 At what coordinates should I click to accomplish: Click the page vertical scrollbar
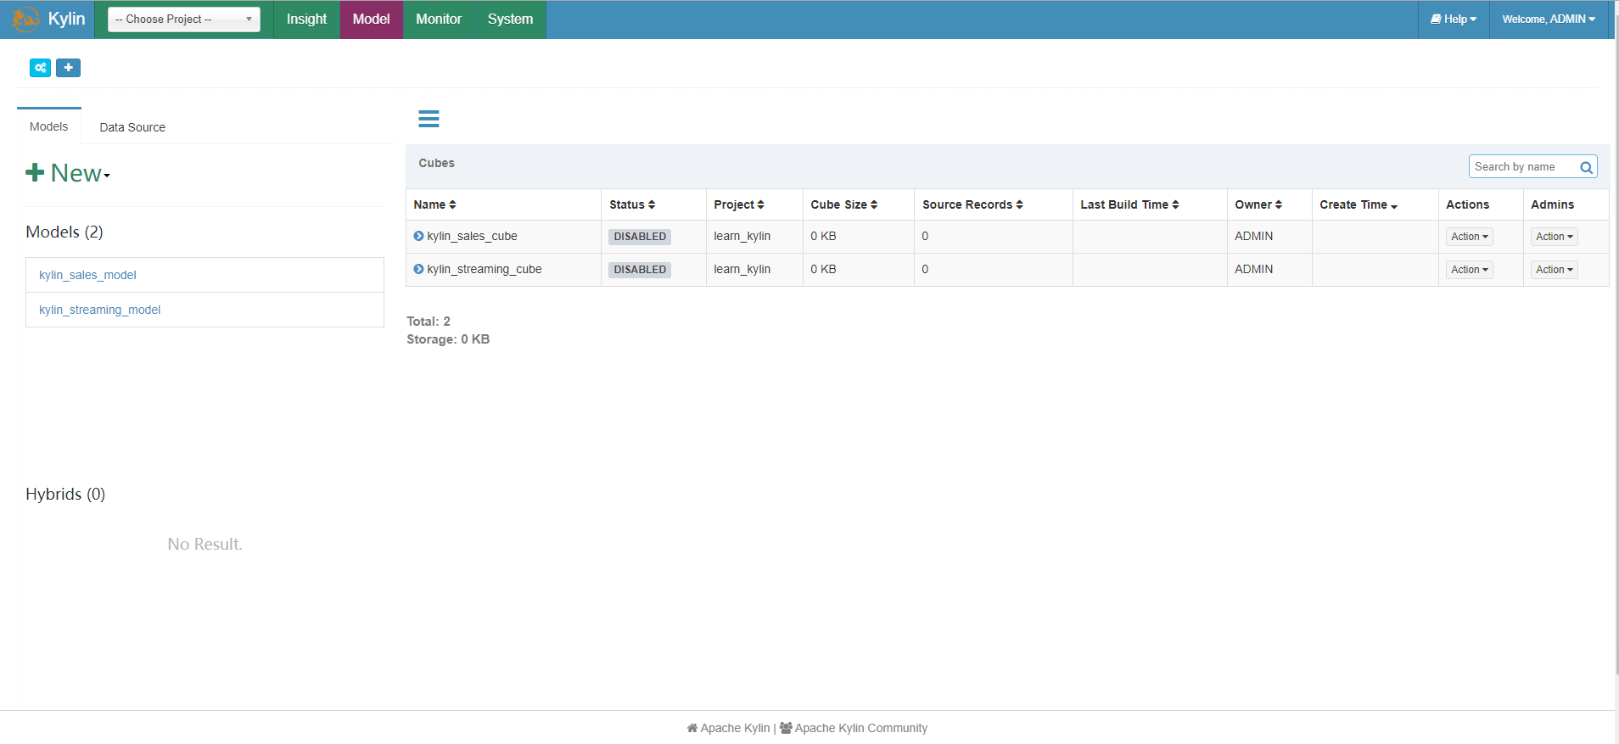click(1616, 339)
